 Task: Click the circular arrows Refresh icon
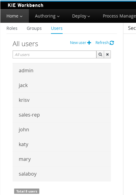(x=112, y=43)
